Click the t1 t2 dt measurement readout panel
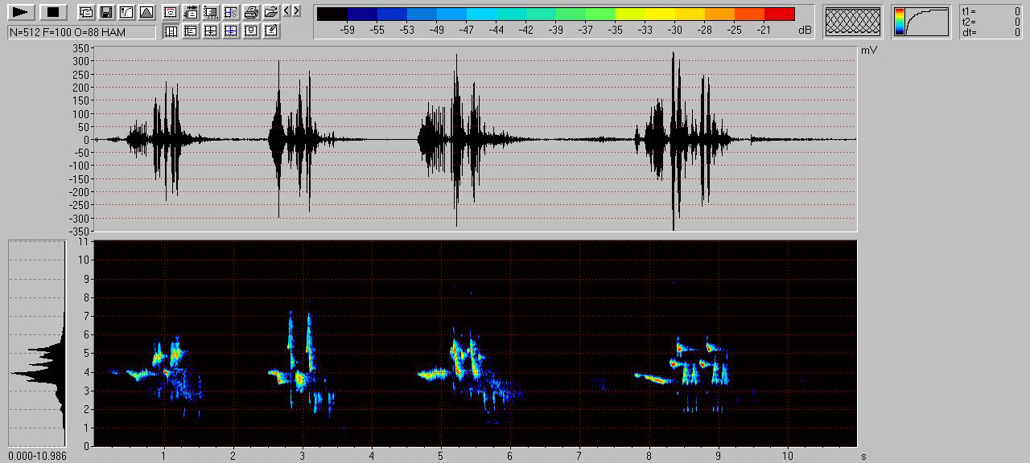Viewport: 1030px width, 463px height. point(991,22)
